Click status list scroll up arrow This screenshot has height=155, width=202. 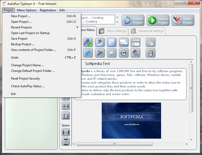(x=117, y=17)
